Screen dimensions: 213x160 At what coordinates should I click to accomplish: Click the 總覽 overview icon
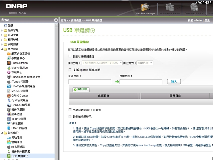5,26
